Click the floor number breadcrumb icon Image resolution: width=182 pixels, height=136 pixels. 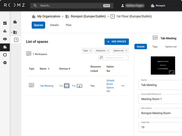[112, 17]
